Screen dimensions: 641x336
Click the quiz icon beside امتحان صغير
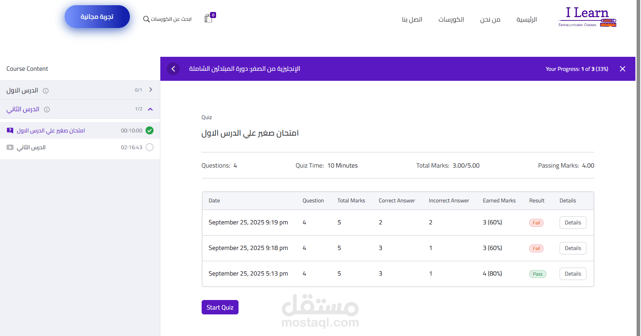coord(10,130)
